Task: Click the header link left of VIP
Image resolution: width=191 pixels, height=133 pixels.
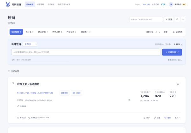Action: [x=155, y=4]
